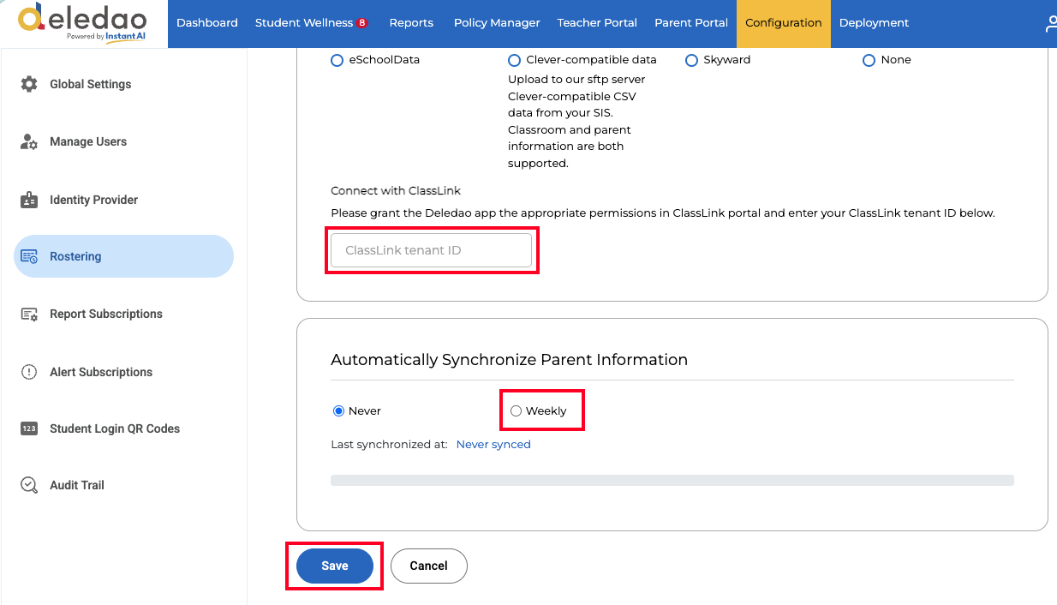Go to Rostering section
This screenshot has height=605, width=1057.
pos(123,256)
